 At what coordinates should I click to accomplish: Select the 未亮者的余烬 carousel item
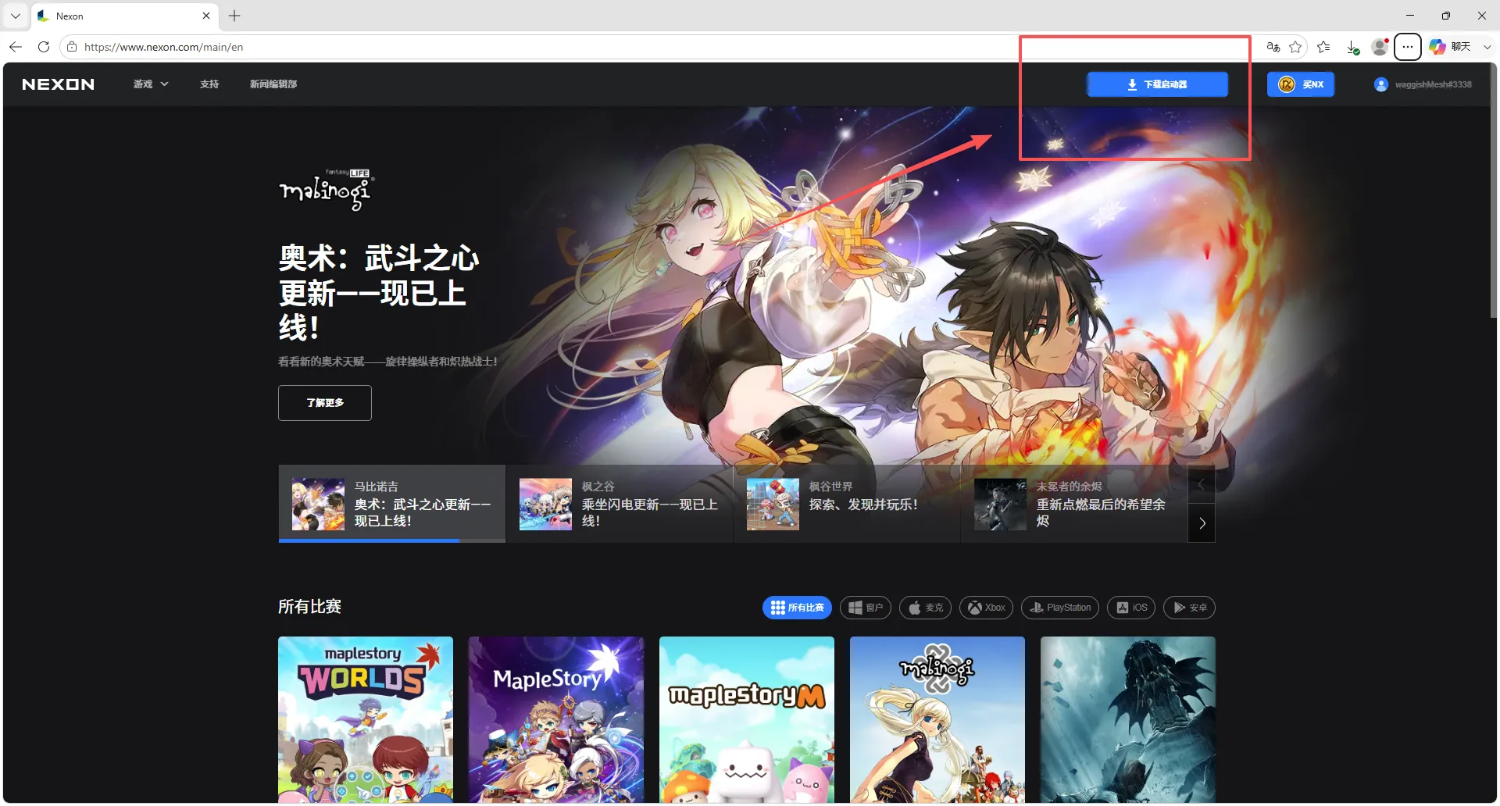[1074, 504]
